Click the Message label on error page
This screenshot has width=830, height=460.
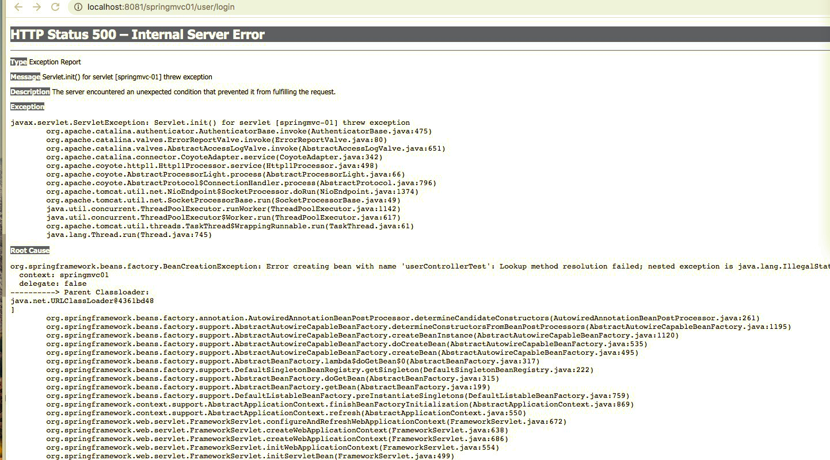[24, 76]
